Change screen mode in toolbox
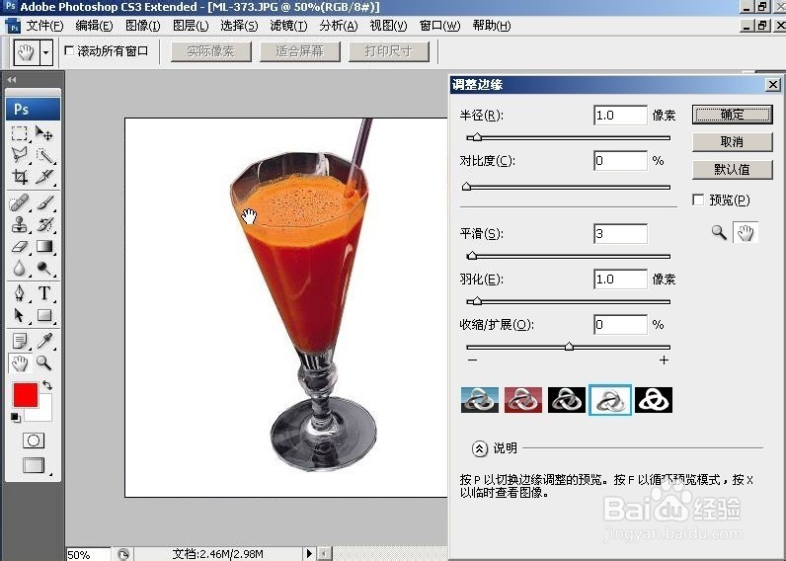 (34, 465)
